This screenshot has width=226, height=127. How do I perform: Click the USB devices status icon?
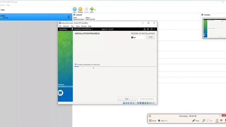point(133,103)
